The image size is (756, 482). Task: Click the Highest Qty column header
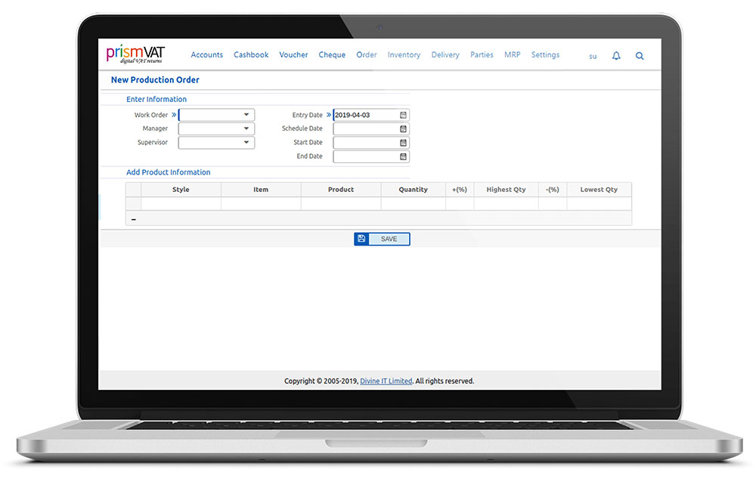tap(507, 190)
